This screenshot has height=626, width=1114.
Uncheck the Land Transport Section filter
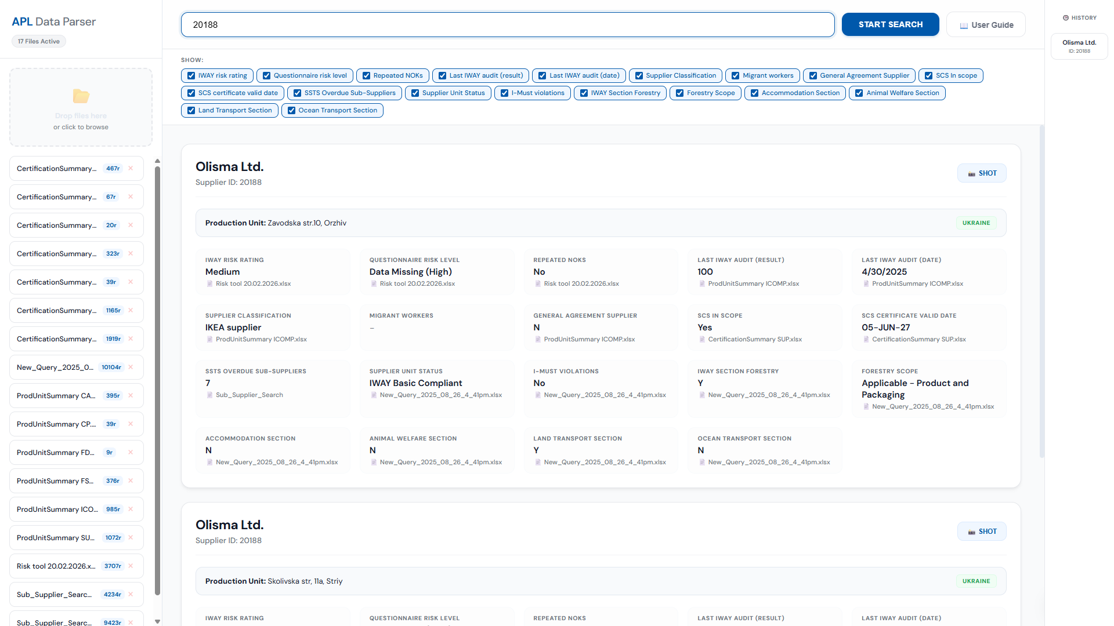191,111
